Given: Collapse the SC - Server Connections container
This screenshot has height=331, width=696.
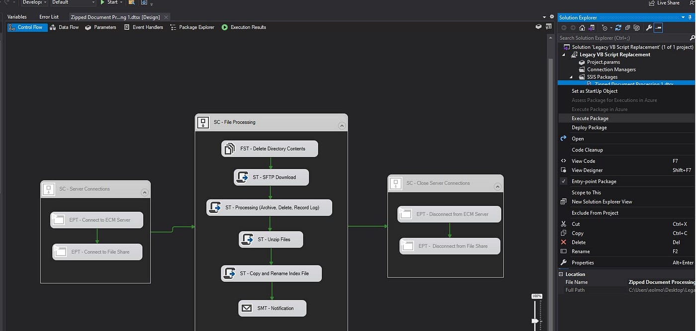Looking at the screenshot, I should pyautogui.click(x=144, y=193).
